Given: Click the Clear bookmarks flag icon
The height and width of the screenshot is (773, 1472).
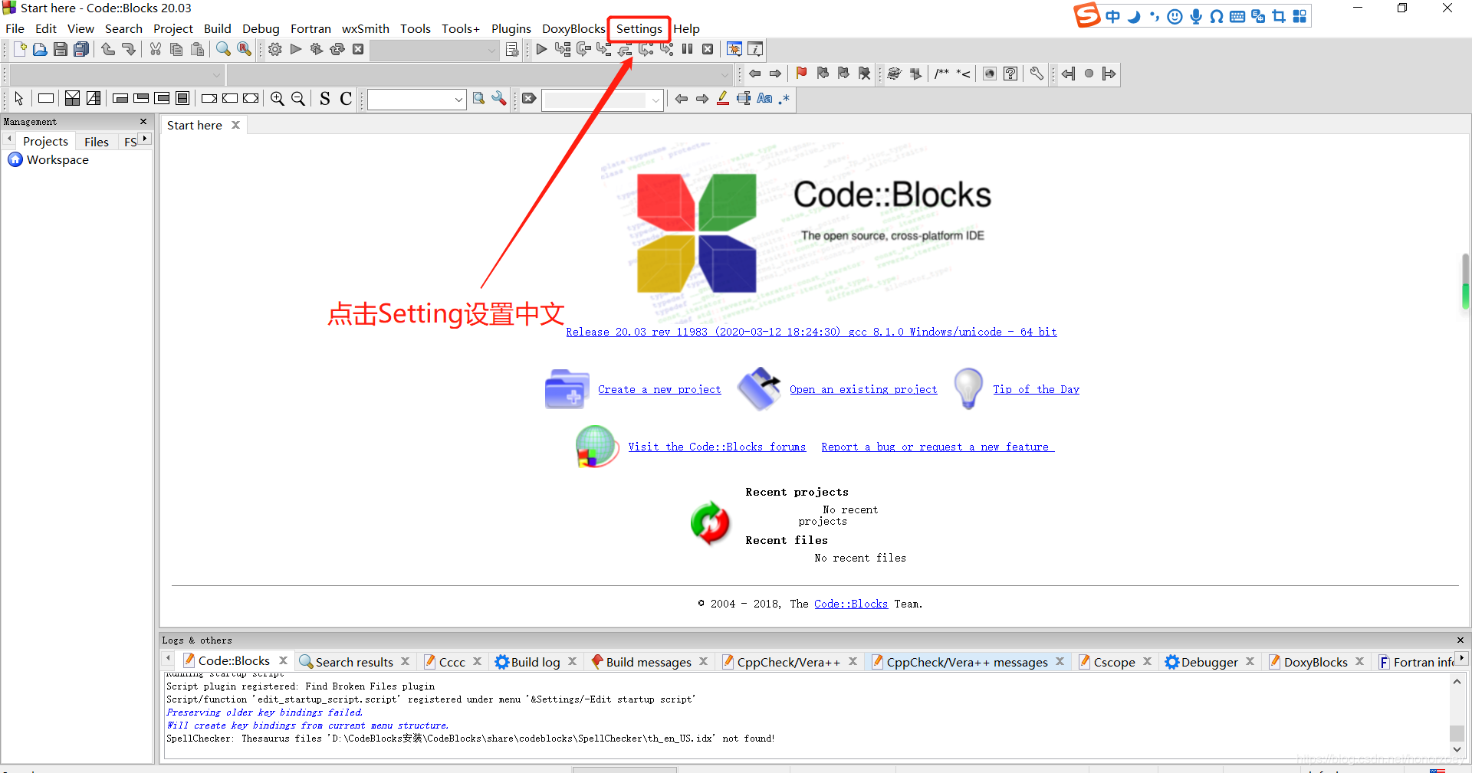Looking at the screenshot, I should pyautogui.click(x=865, y=74).
